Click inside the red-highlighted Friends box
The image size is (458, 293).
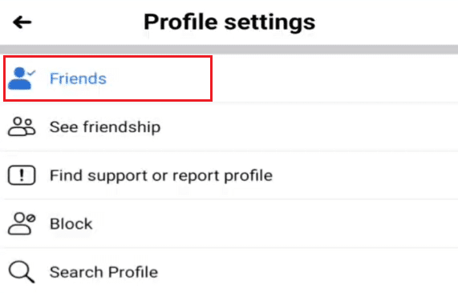tap(107, 78)
